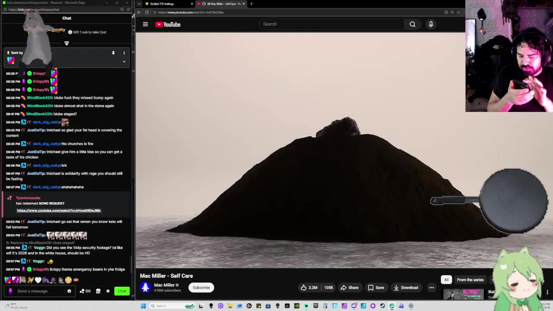553x311 pixels.
Task: Send message with green Chat button
Action: tap(122, 291)
